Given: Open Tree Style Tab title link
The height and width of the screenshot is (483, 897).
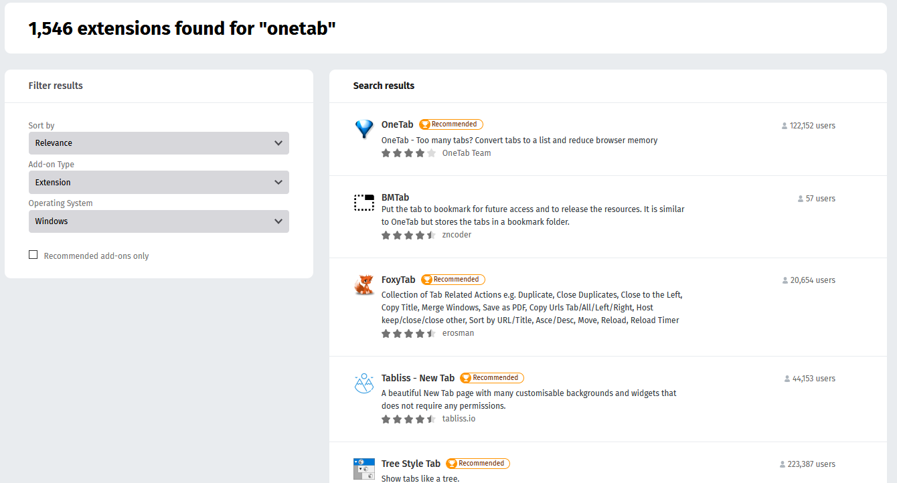Looking at the screenshot, I should pyautogui.click(x=410, y=464).
